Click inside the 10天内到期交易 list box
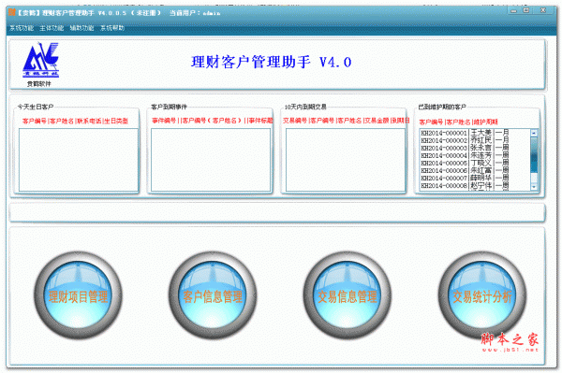The height and width of the screenshot is (373, 562). (x=346, y=160)
